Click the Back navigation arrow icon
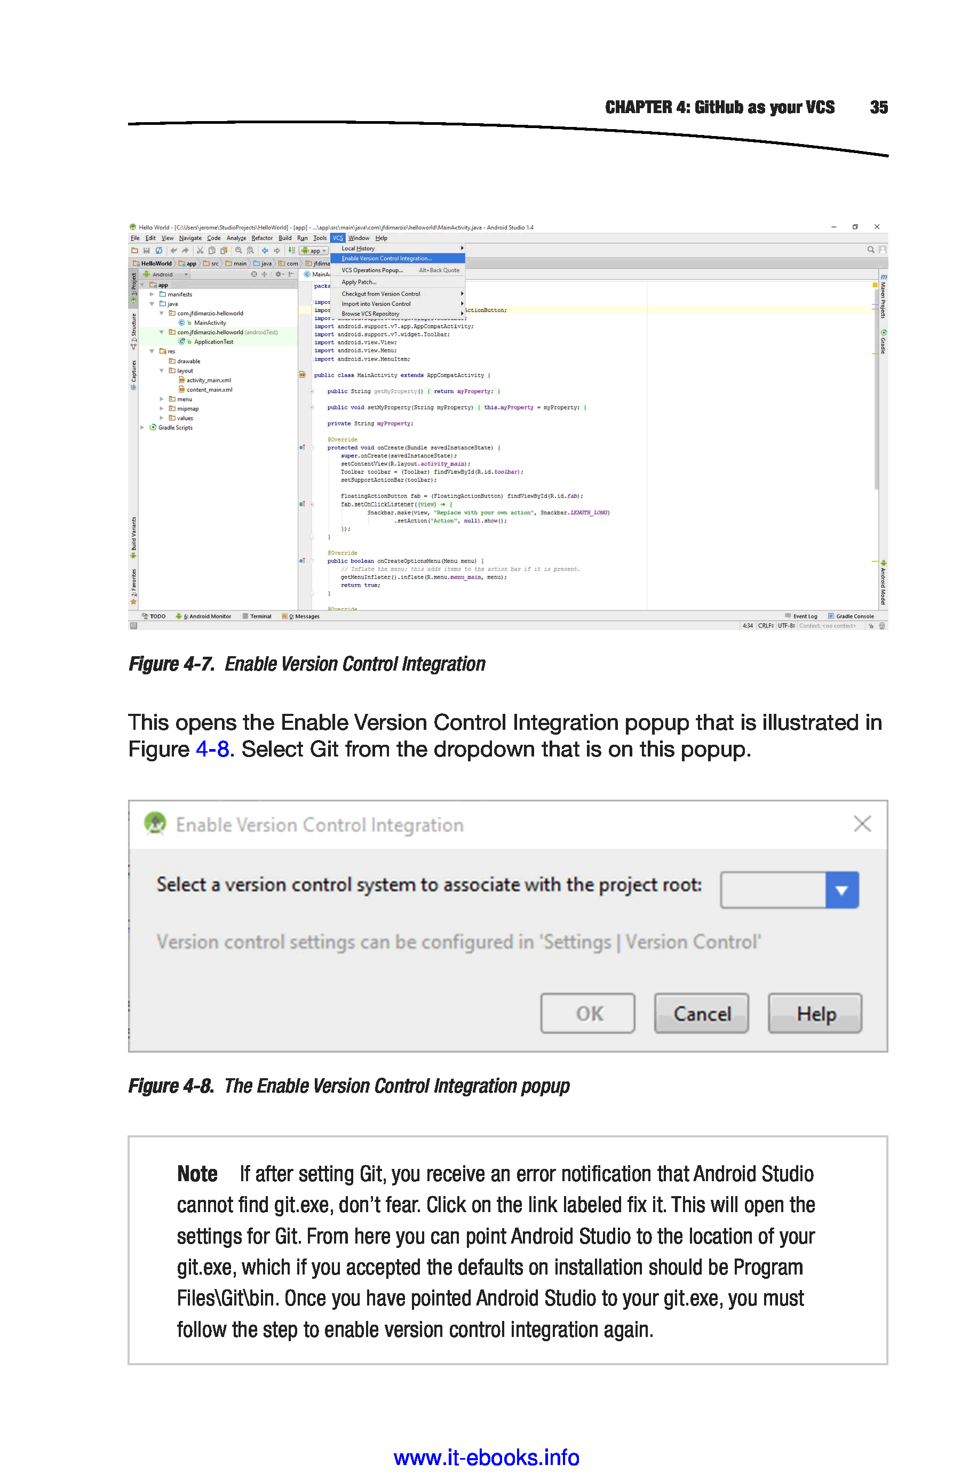 tap(265, 250)
